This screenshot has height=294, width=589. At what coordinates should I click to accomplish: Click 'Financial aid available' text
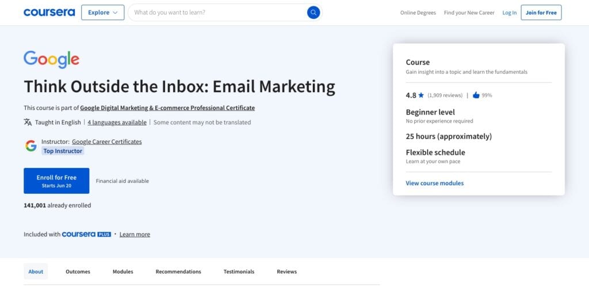pyautogui.click(x=123, y=181)
